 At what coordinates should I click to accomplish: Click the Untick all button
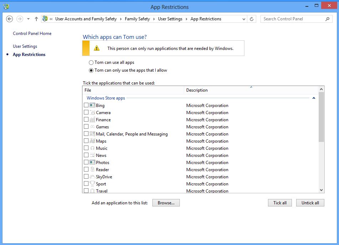tap(310, 203)
